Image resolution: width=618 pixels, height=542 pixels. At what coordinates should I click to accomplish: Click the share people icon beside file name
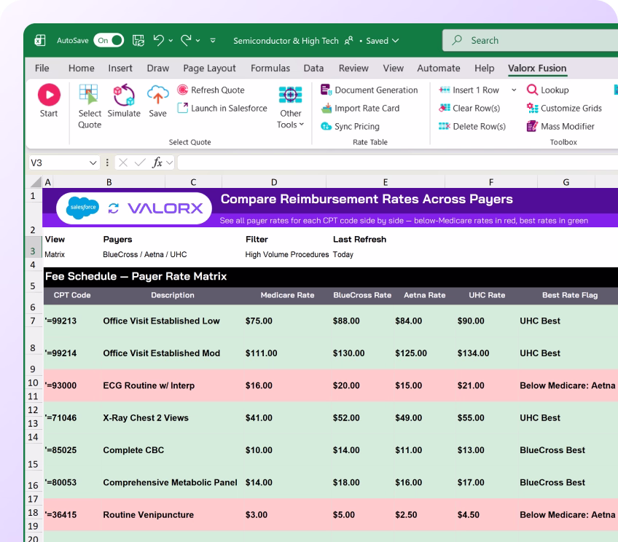[349, 41]
